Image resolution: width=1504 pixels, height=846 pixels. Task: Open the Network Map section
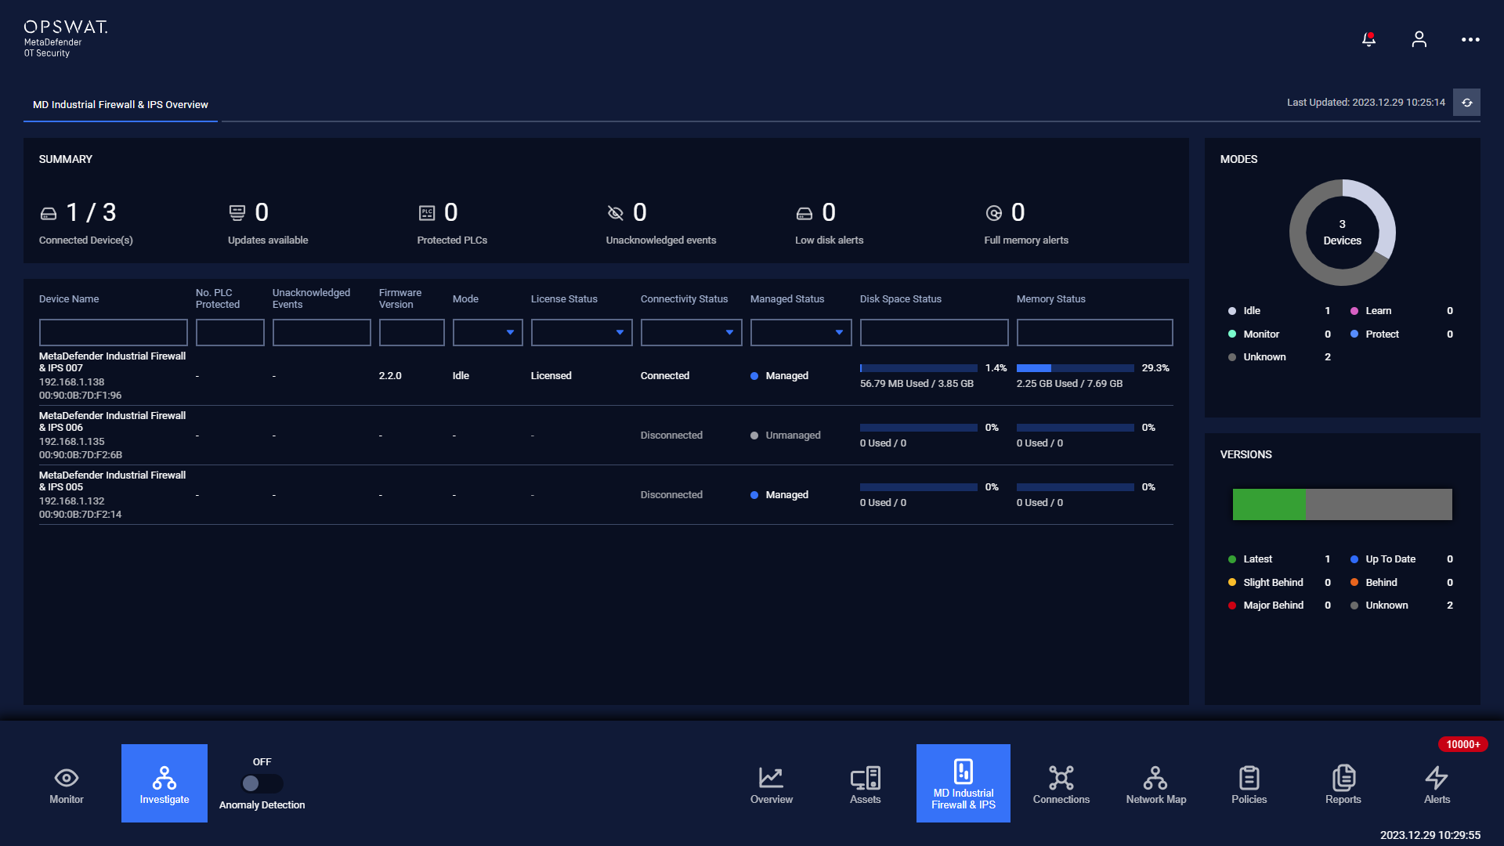click(x=1156, y=784)
